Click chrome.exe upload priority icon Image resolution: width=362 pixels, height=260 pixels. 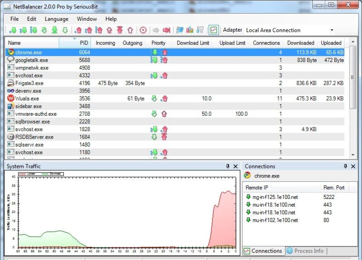coord(165,52)
